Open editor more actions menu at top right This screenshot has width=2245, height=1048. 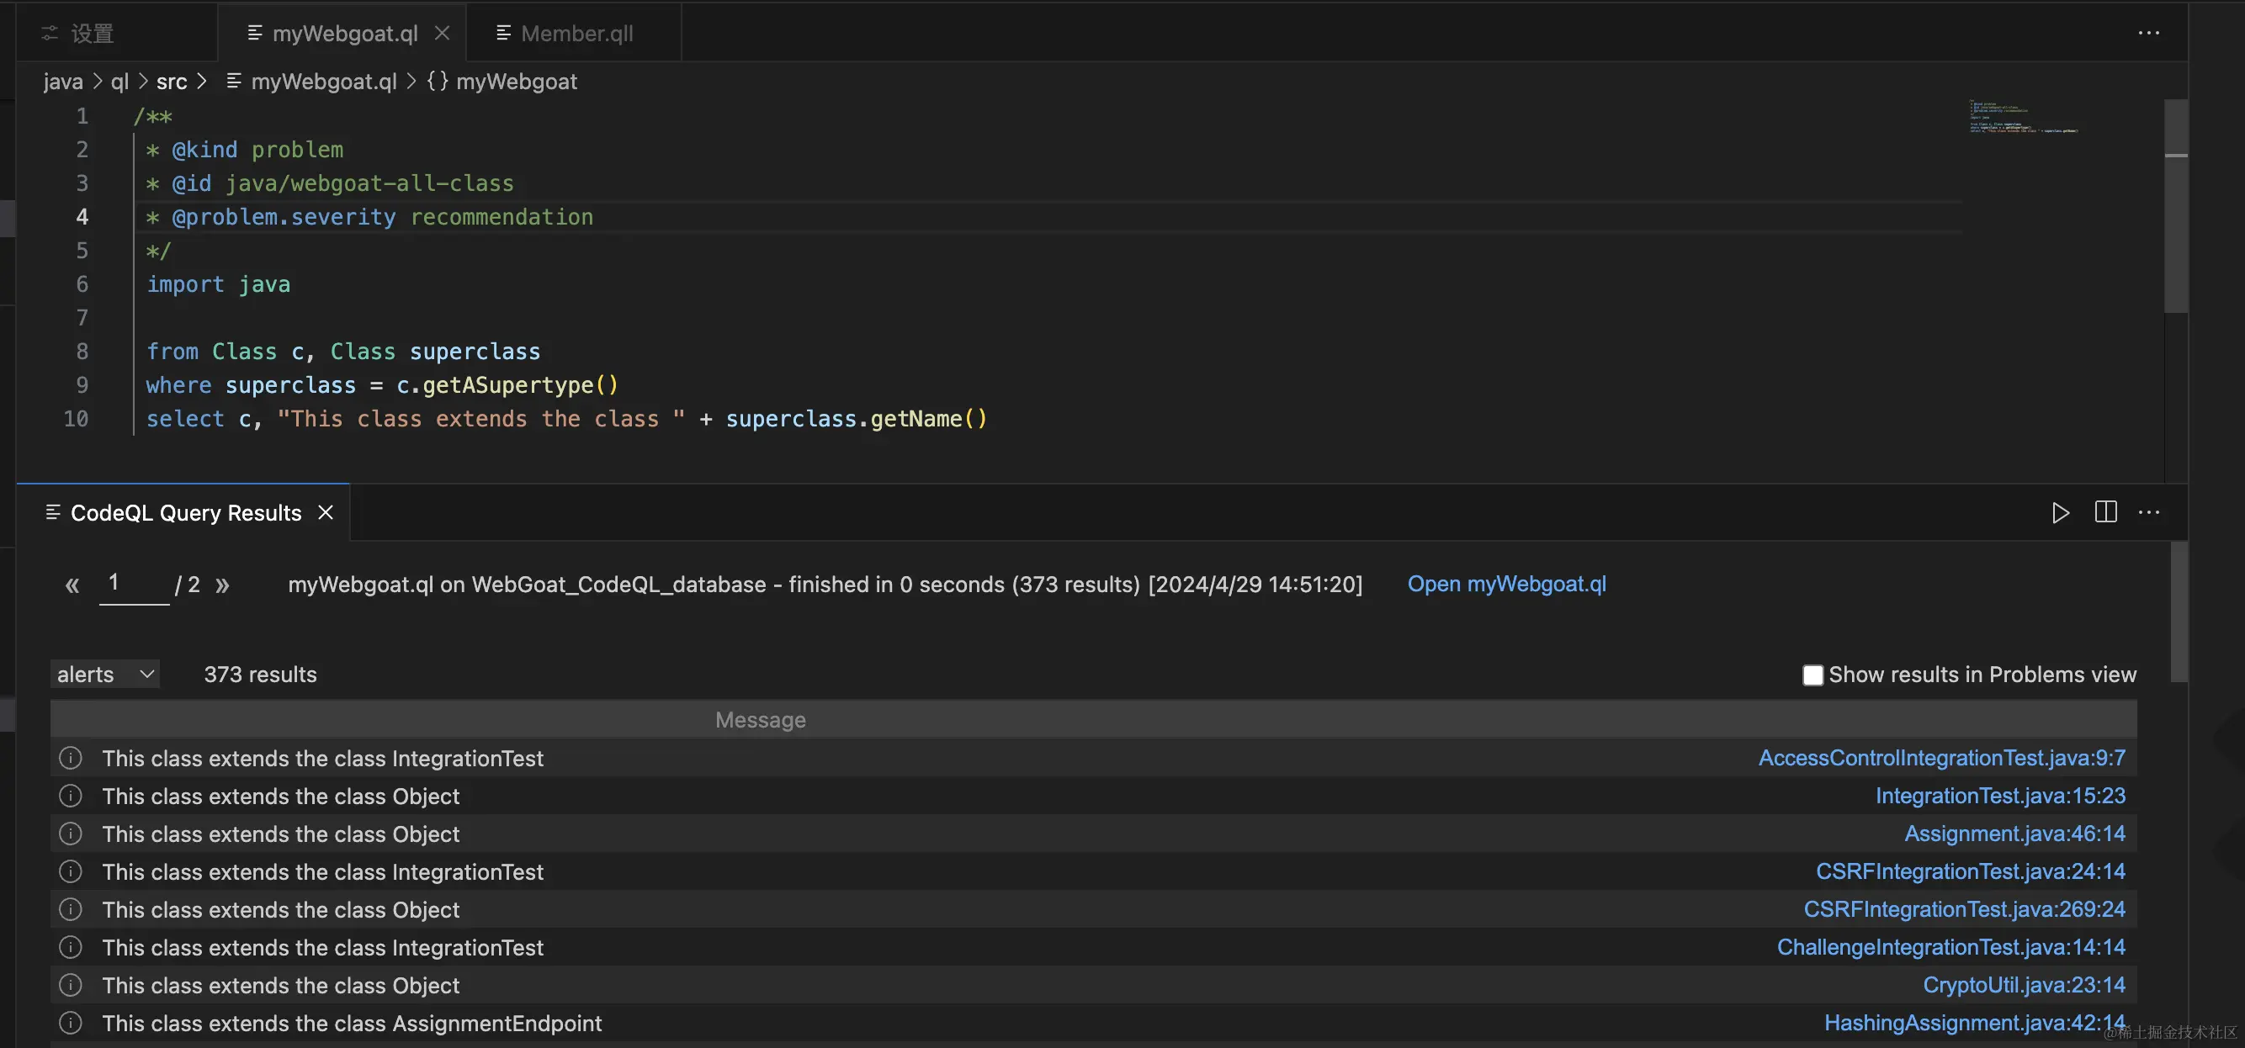(x=2148, y=33)
